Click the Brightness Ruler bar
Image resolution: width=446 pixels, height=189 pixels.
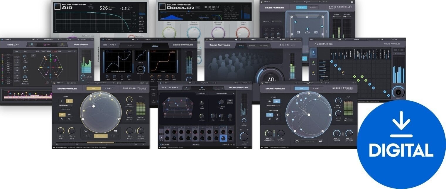coord(101,143)
